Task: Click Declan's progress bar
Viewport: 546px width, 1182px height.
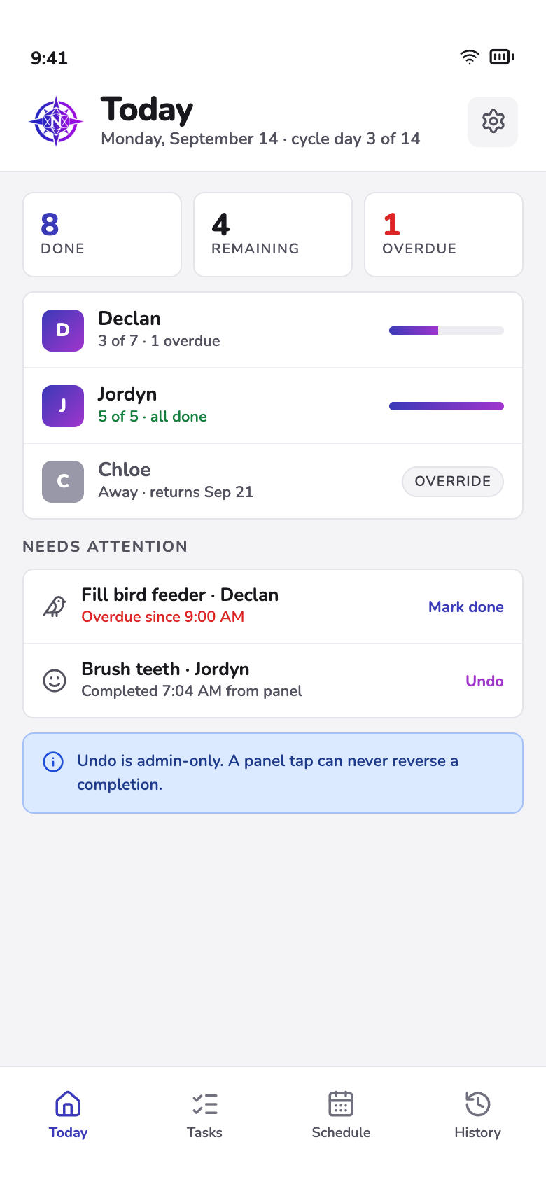Action: coord(447,331)
